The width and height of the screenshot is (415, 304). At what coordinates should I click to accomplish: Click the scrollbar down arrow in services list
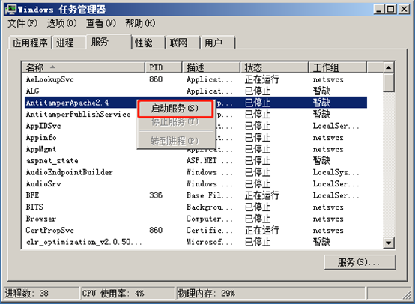388,243
